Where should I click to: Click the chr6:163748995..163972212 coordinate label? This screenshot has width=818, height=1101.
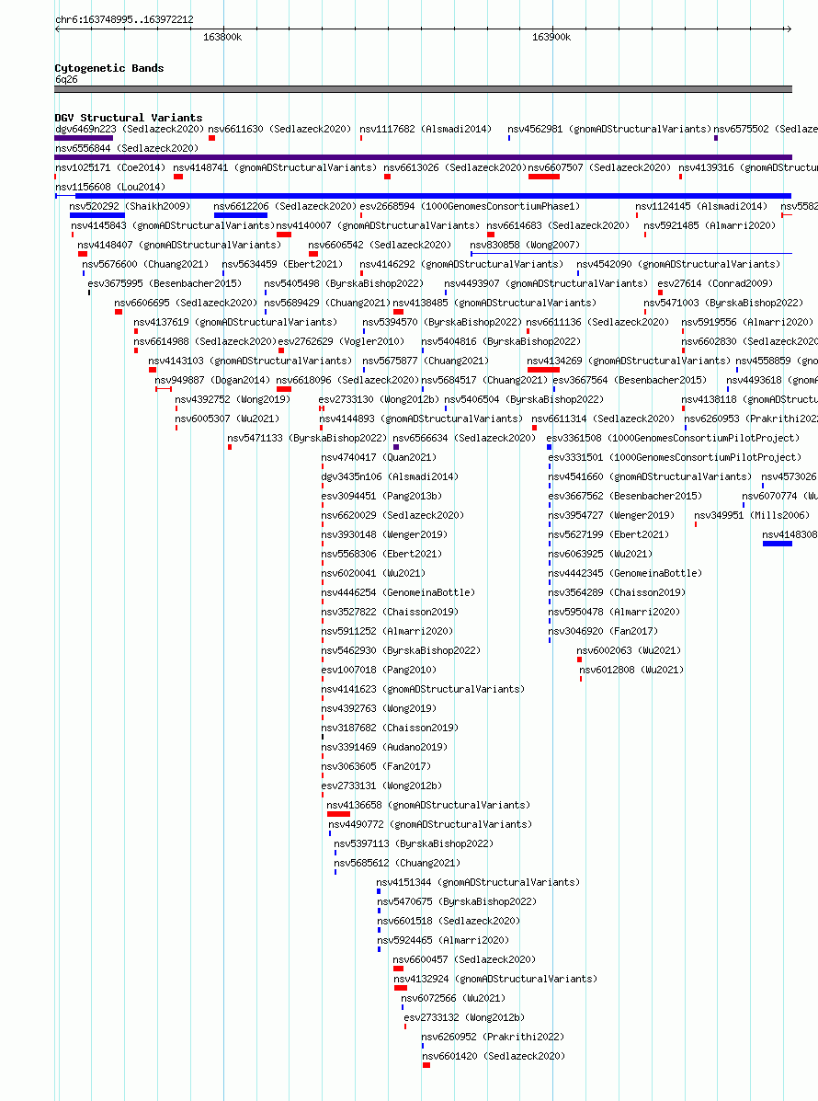(x=124, y=19)
